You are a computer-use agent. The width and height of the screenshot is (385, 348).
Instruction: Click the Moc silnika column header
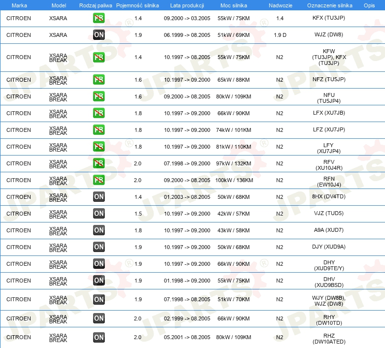coord(233,5)
